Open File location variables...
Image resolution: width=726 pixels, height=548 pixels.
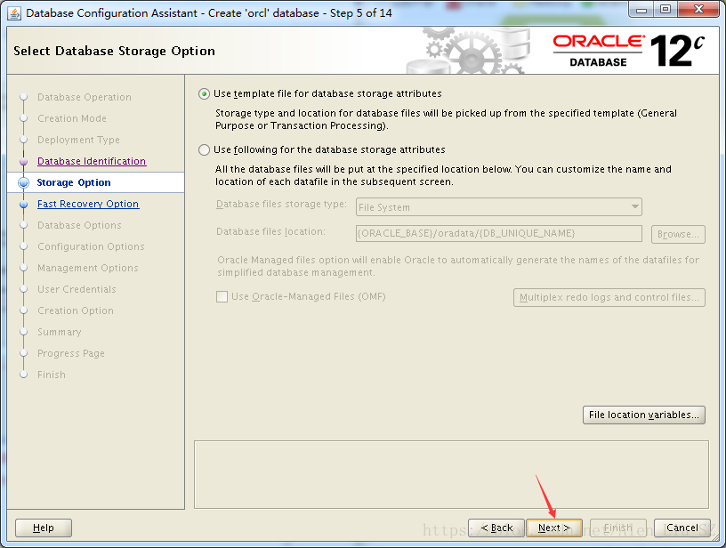643,415
